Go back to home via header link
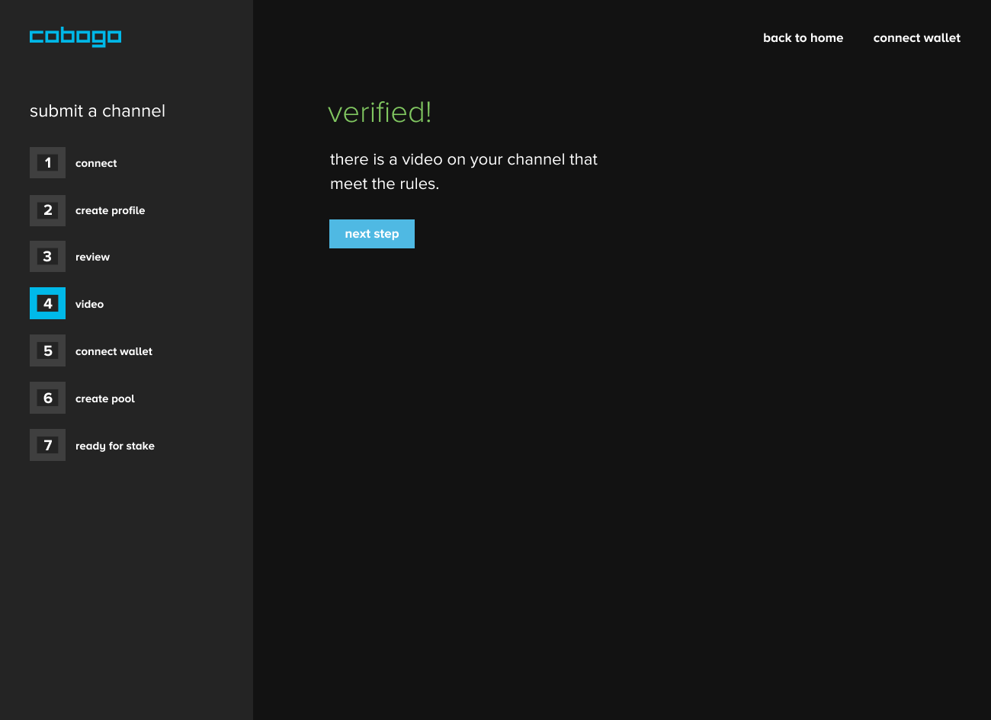This screenshot has width=991, height=720. coord(803,38)
